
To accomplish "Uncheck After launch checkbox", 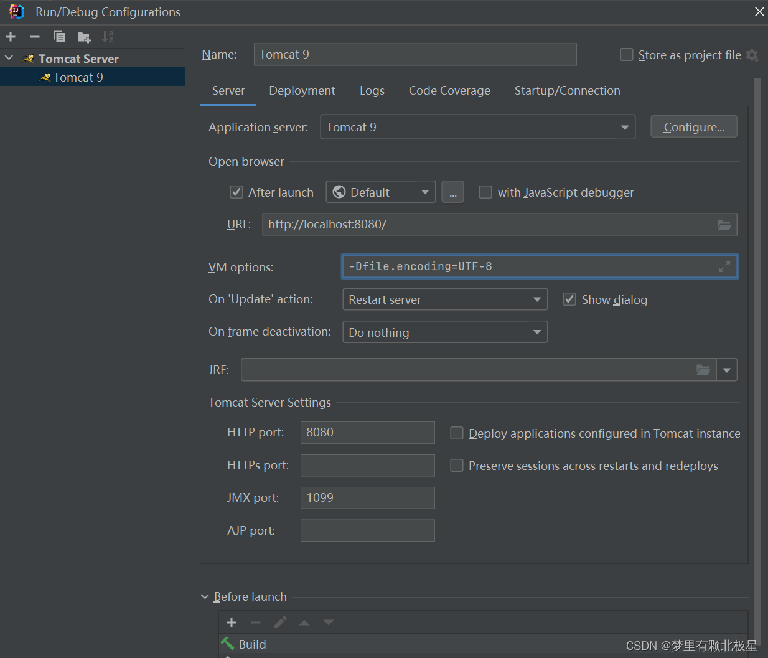I will [236, 192].
